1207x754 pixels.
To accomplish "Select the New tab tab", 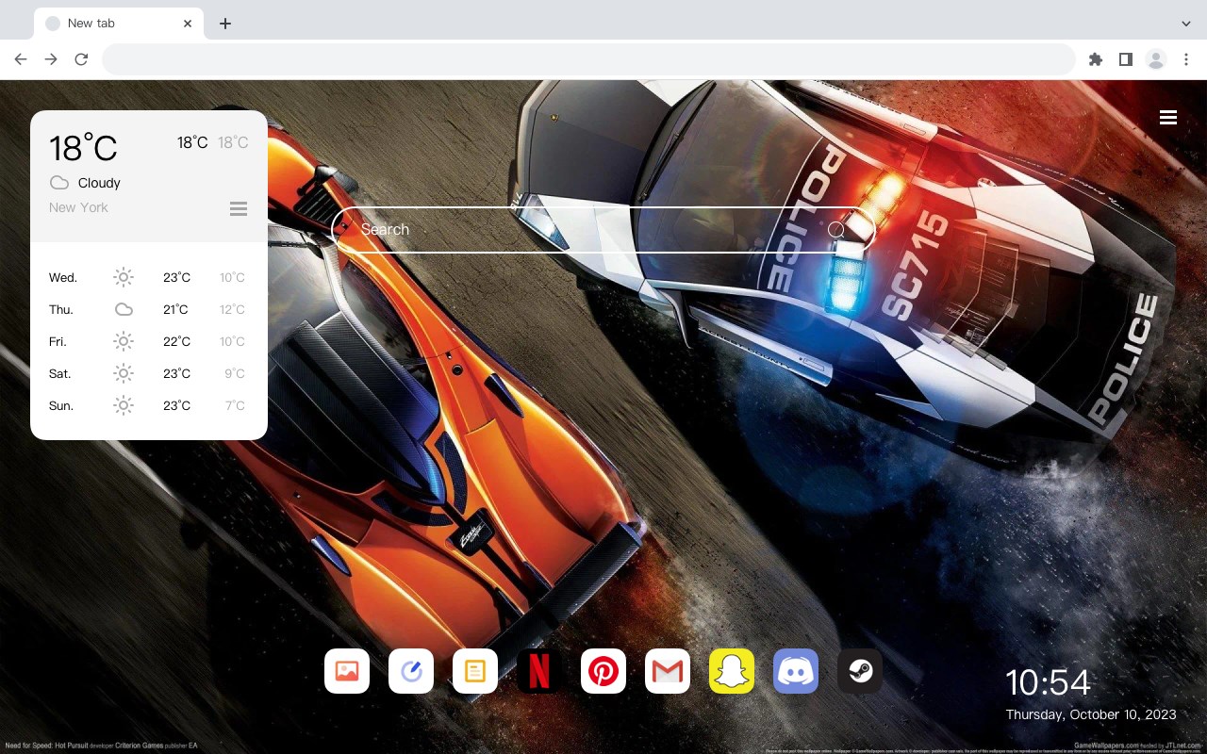I will (x=119, y=24).
